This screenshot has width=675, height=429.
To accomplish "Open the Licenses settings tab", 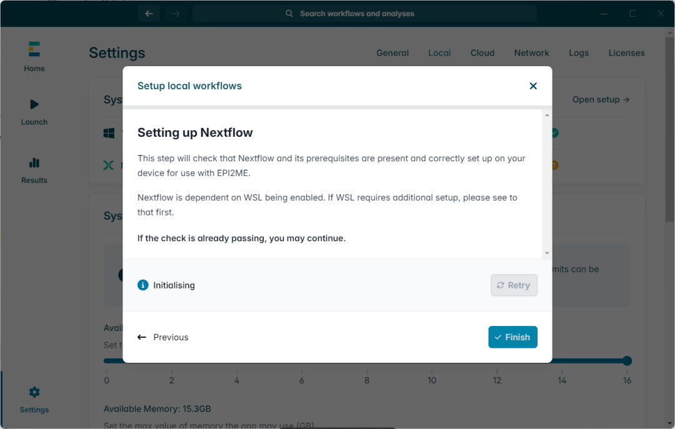I will 626,53.
